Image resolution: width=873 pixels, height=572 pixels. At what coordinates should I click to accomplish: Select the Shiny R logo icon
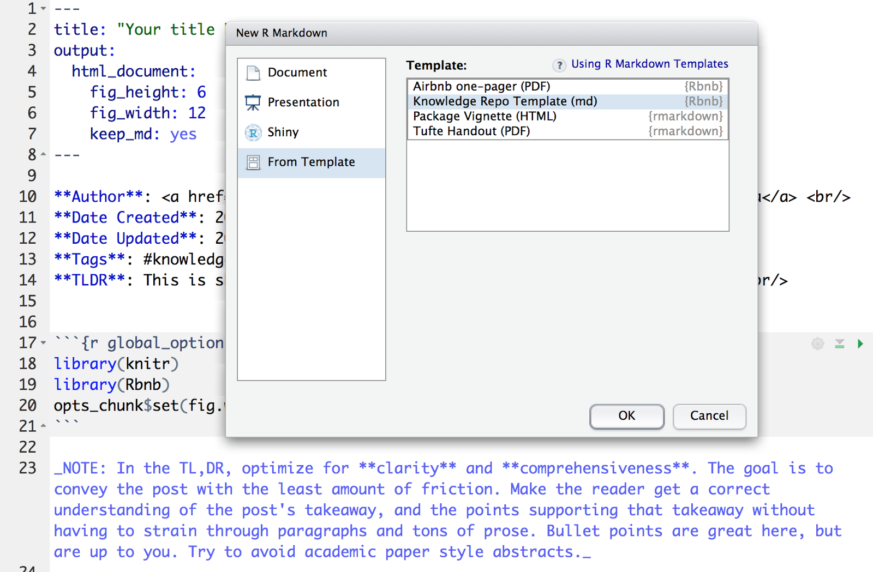253,133
